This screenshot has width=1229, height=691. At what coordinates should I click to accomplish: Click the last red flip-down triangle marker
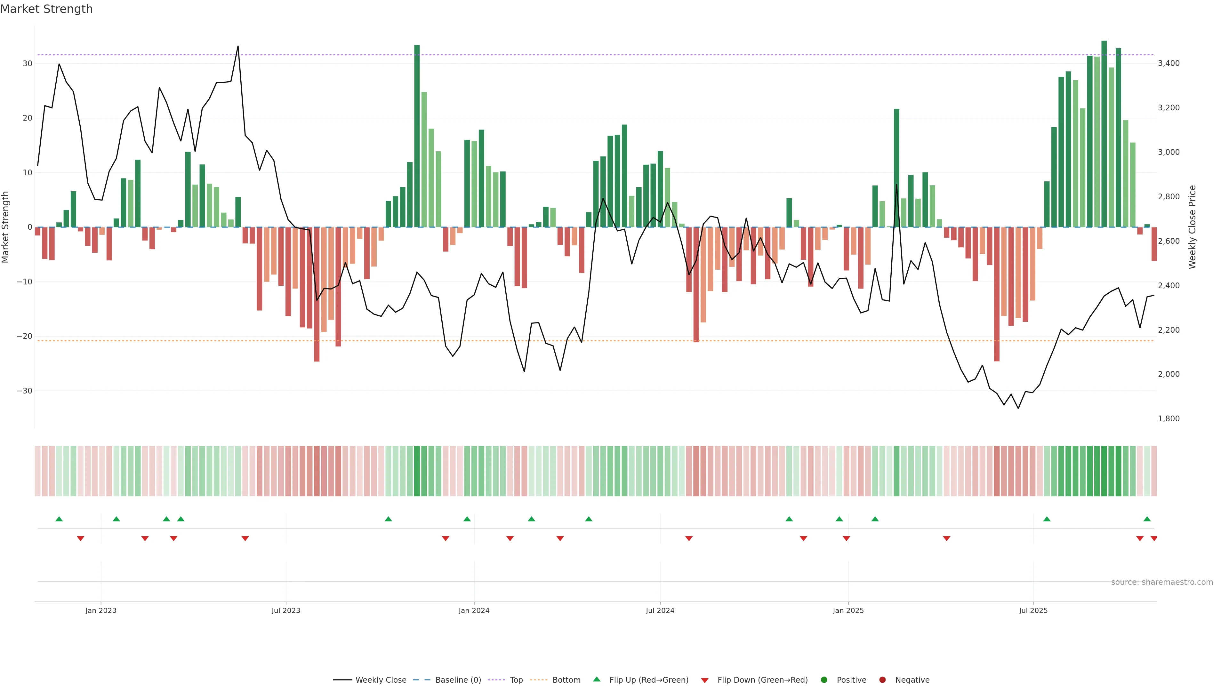click(x=1153, y=538)
